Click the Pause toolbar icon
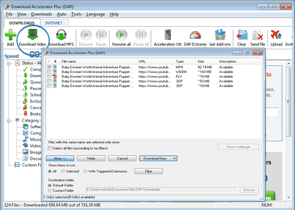 (101, 35)
